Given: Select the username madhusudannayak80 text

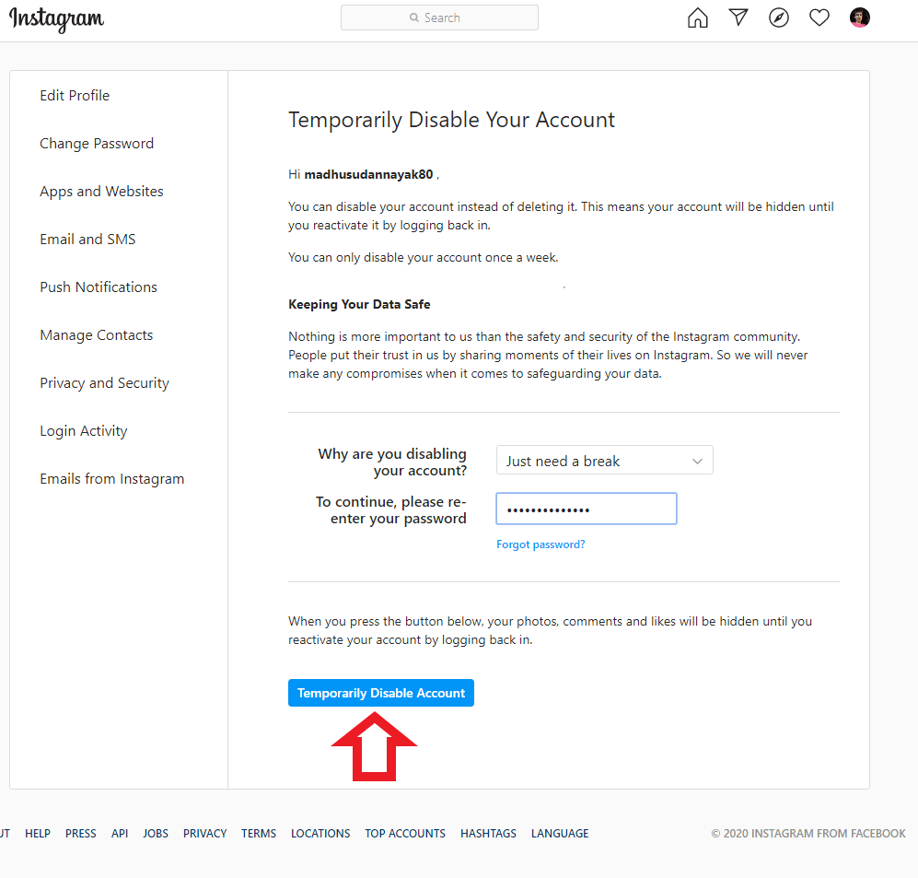Looking at the screenshot, I should [x=368, y=174].
